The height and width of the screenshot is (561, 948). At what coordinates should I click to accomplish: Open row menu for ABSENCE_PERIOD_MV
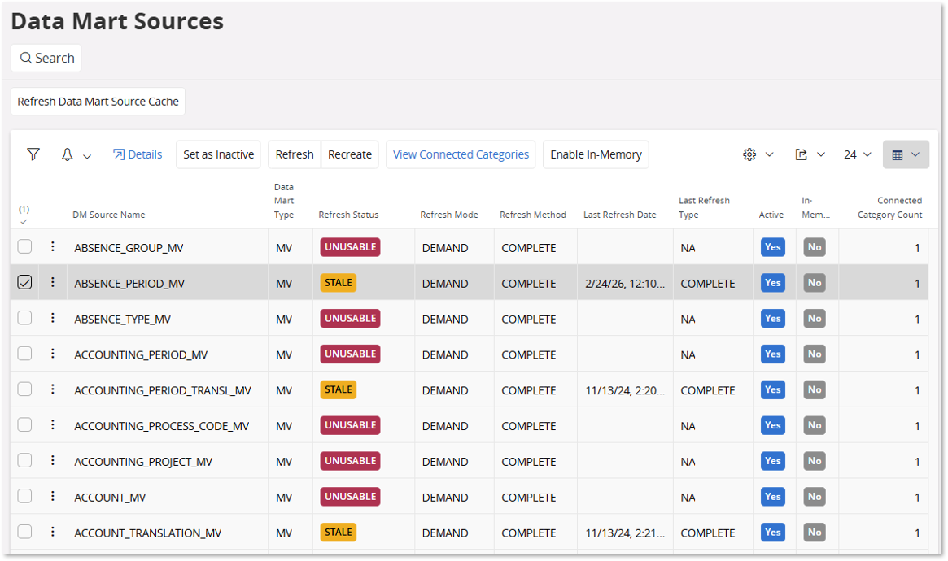click(53, 282)
